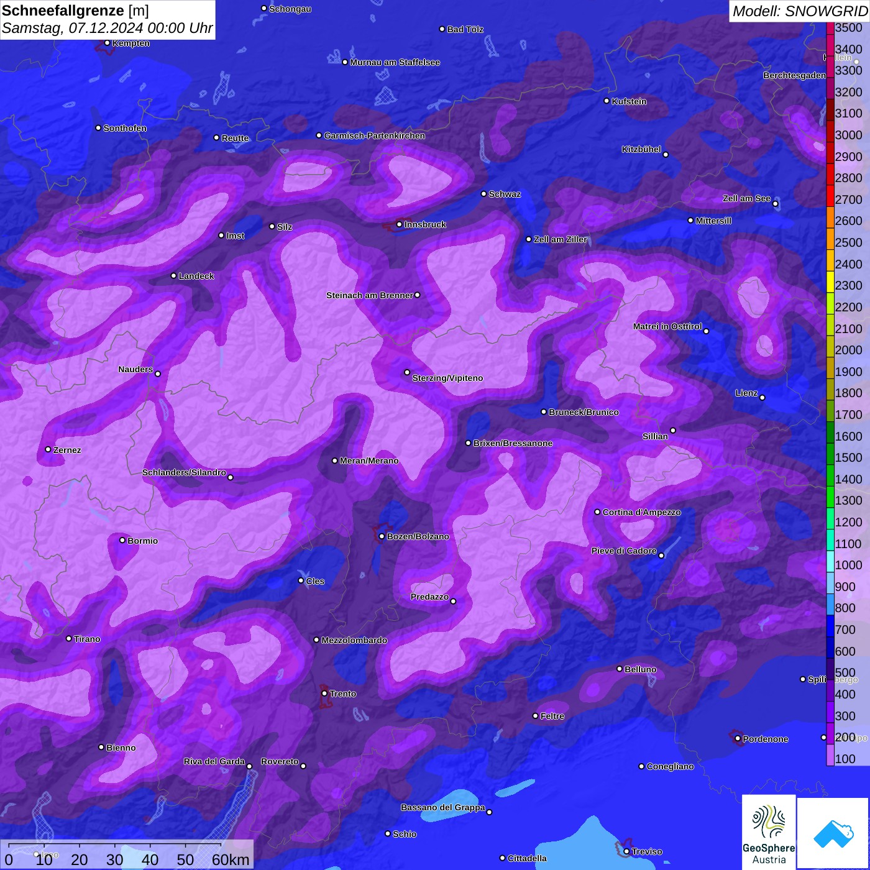This screenshot has height=870, width=870.
Task: Click the Bienno label
Action: (121, 748)
